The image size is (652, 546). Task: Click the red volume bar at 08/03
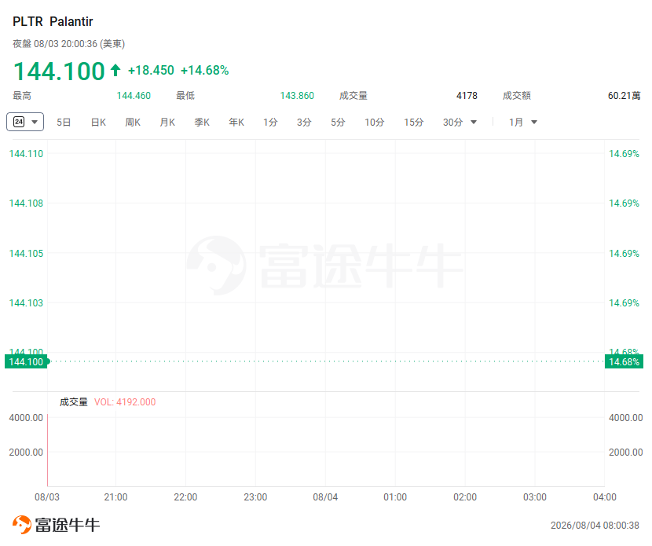point(47,450)
